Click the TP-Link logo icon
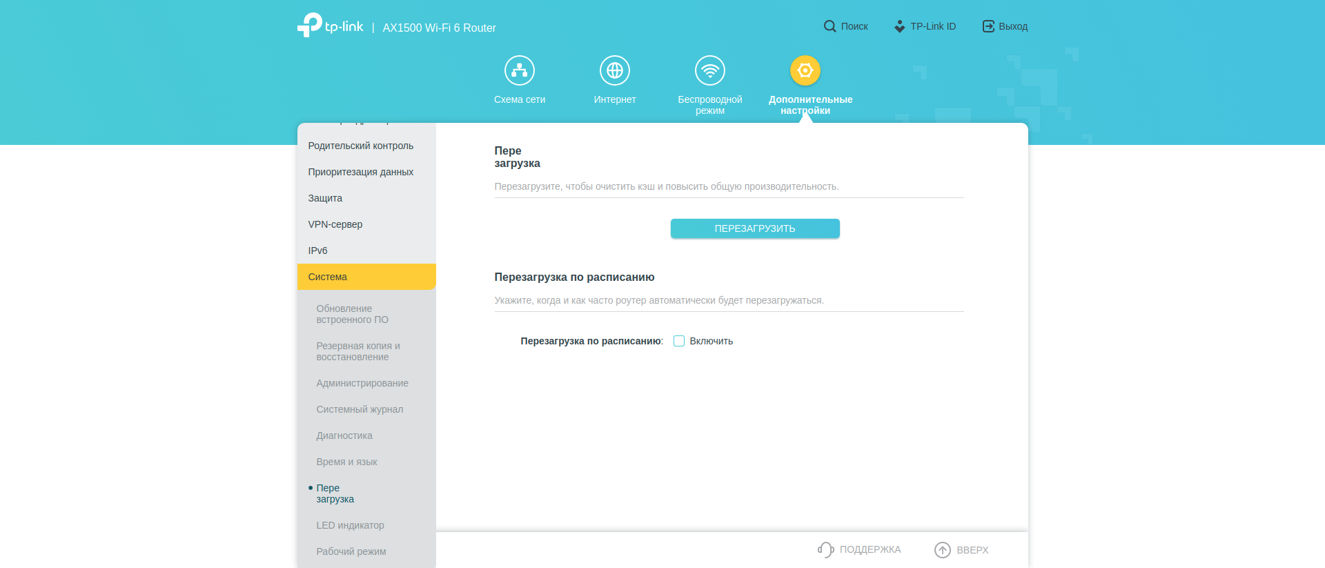This screenshot has height=568, width=1325. point(310,25)
